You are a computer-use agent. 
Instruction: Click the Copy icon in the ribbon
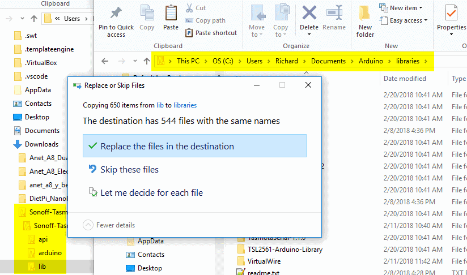[x=147, y=14]
